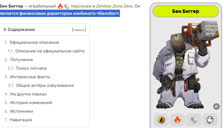Open Общие актёры озвучивания entry
The width and height of the screenshot is (224, 128).
point(45,86)
